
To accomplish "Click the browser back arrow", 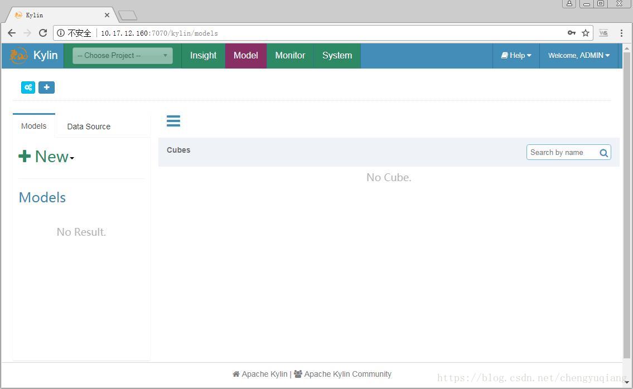I will point(12,33).
